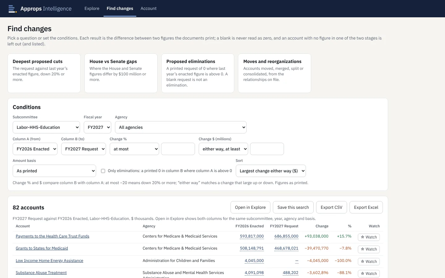Switch to the Find changes tab

120,8
